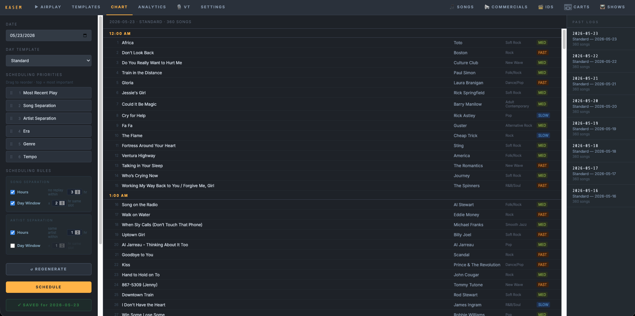Click the FAST tag on Uptown Girl
This screenshot has height=316, width=635.
coord(542,235)
